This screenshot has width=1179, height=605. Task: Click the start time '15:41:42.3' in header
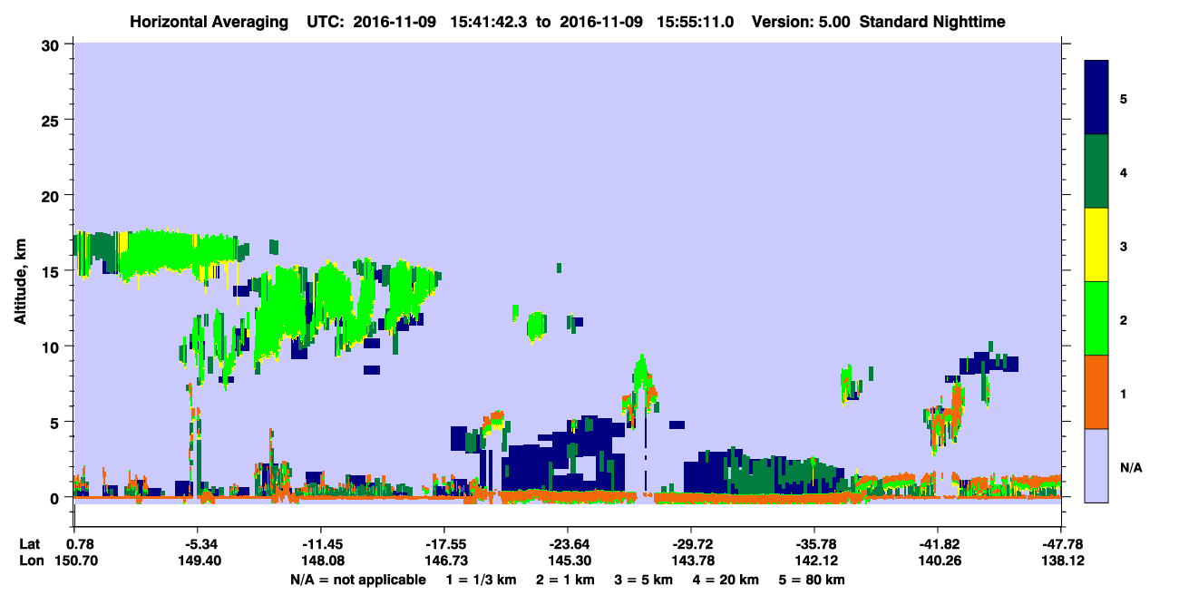click(487, 21)
